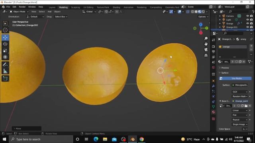Open the Global transform orientation dropdown
Screen dimensions: 255x143
(x=89, y=12)
